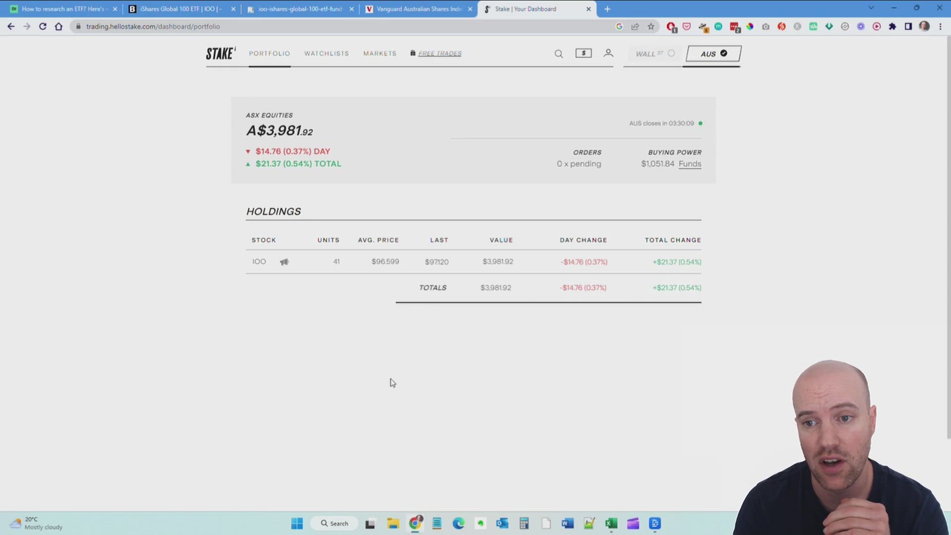The width and height of the screenshot is (951, 535).
Task: Click the IOO value $3,981.92 cell
Action: tap(498, 262)
